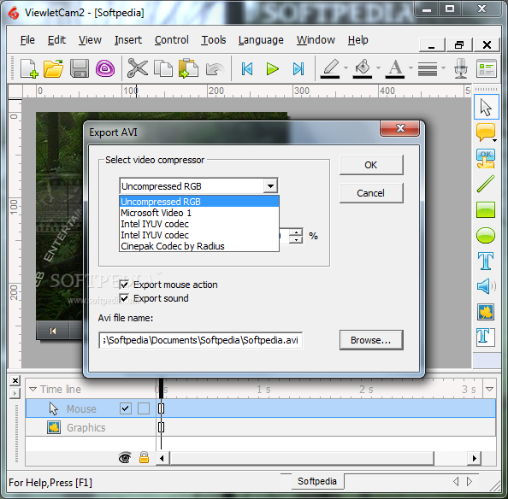The image size is (508, 499).
Task: Click the timeline scroll right arrow
Action: click(x=475, y=458)
